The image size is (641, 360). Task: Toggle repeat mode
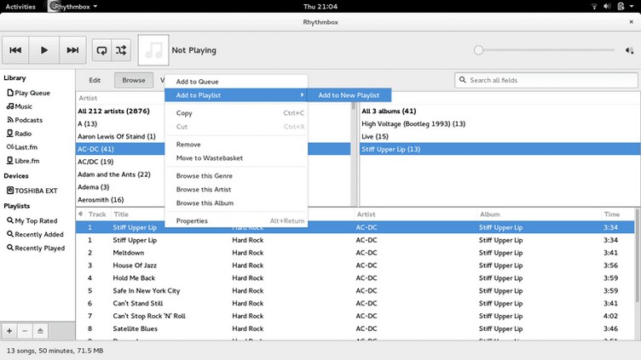point(101,50)
